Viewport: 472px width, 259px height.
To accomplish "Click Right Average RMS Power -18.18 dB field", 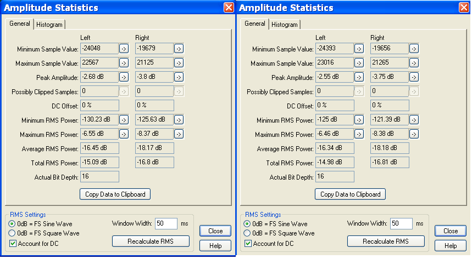I will coord(390,148).
